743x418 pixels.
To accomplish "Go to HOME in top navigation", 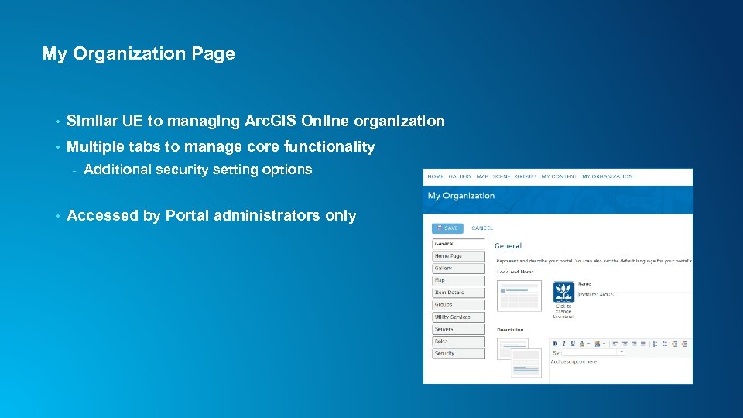I will pyautogui.click(x=436, y=176).
